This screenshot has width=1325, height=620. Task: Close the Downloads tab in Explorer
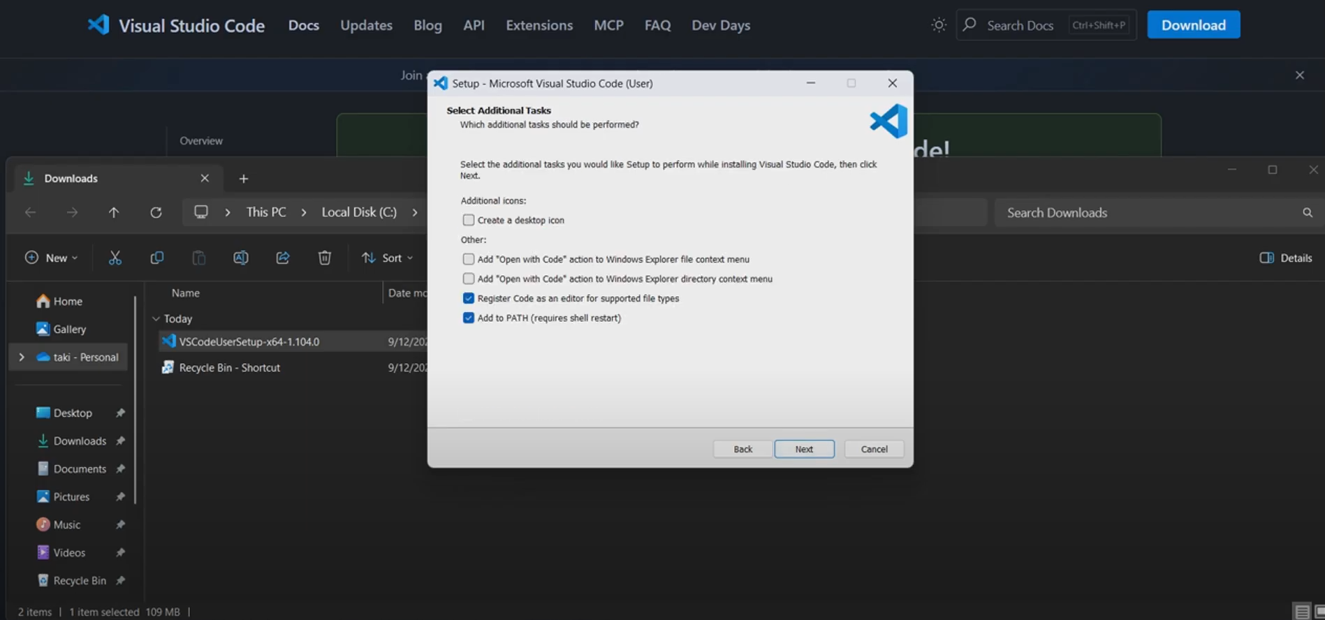click(205, 178)
